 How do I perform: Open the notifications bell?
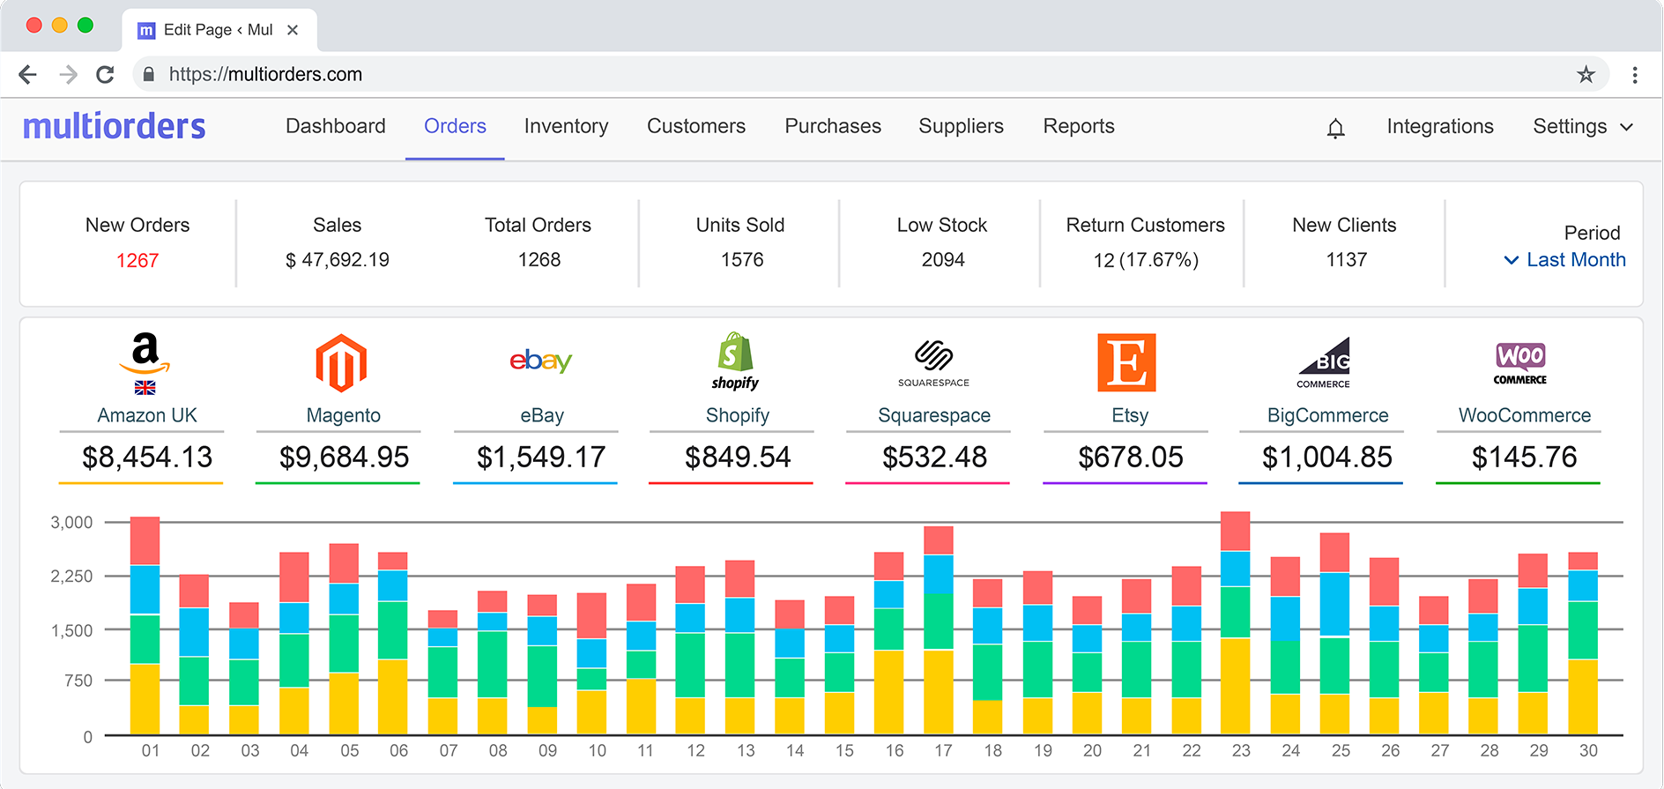point(1335,128)
